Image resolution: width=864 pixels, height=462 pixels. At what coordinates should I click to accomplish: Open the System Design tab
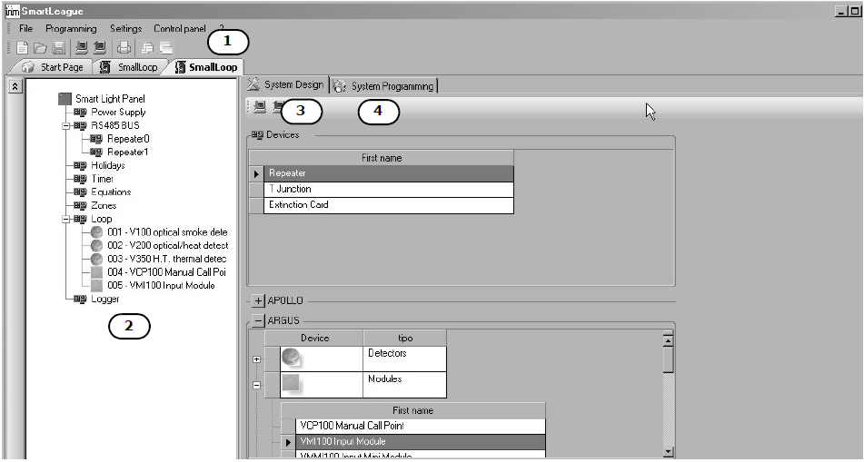pyautogui.click(x=286, y=84)
